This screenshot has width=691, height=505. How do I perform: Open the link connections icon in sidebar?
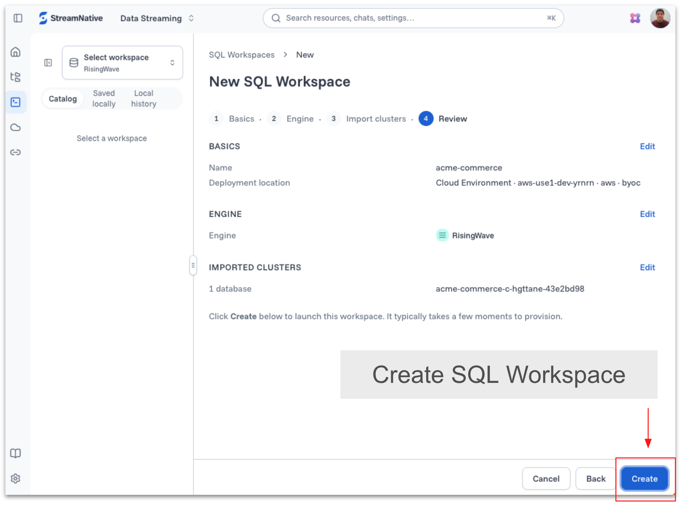pyautogui.click(x=15, y=152)
